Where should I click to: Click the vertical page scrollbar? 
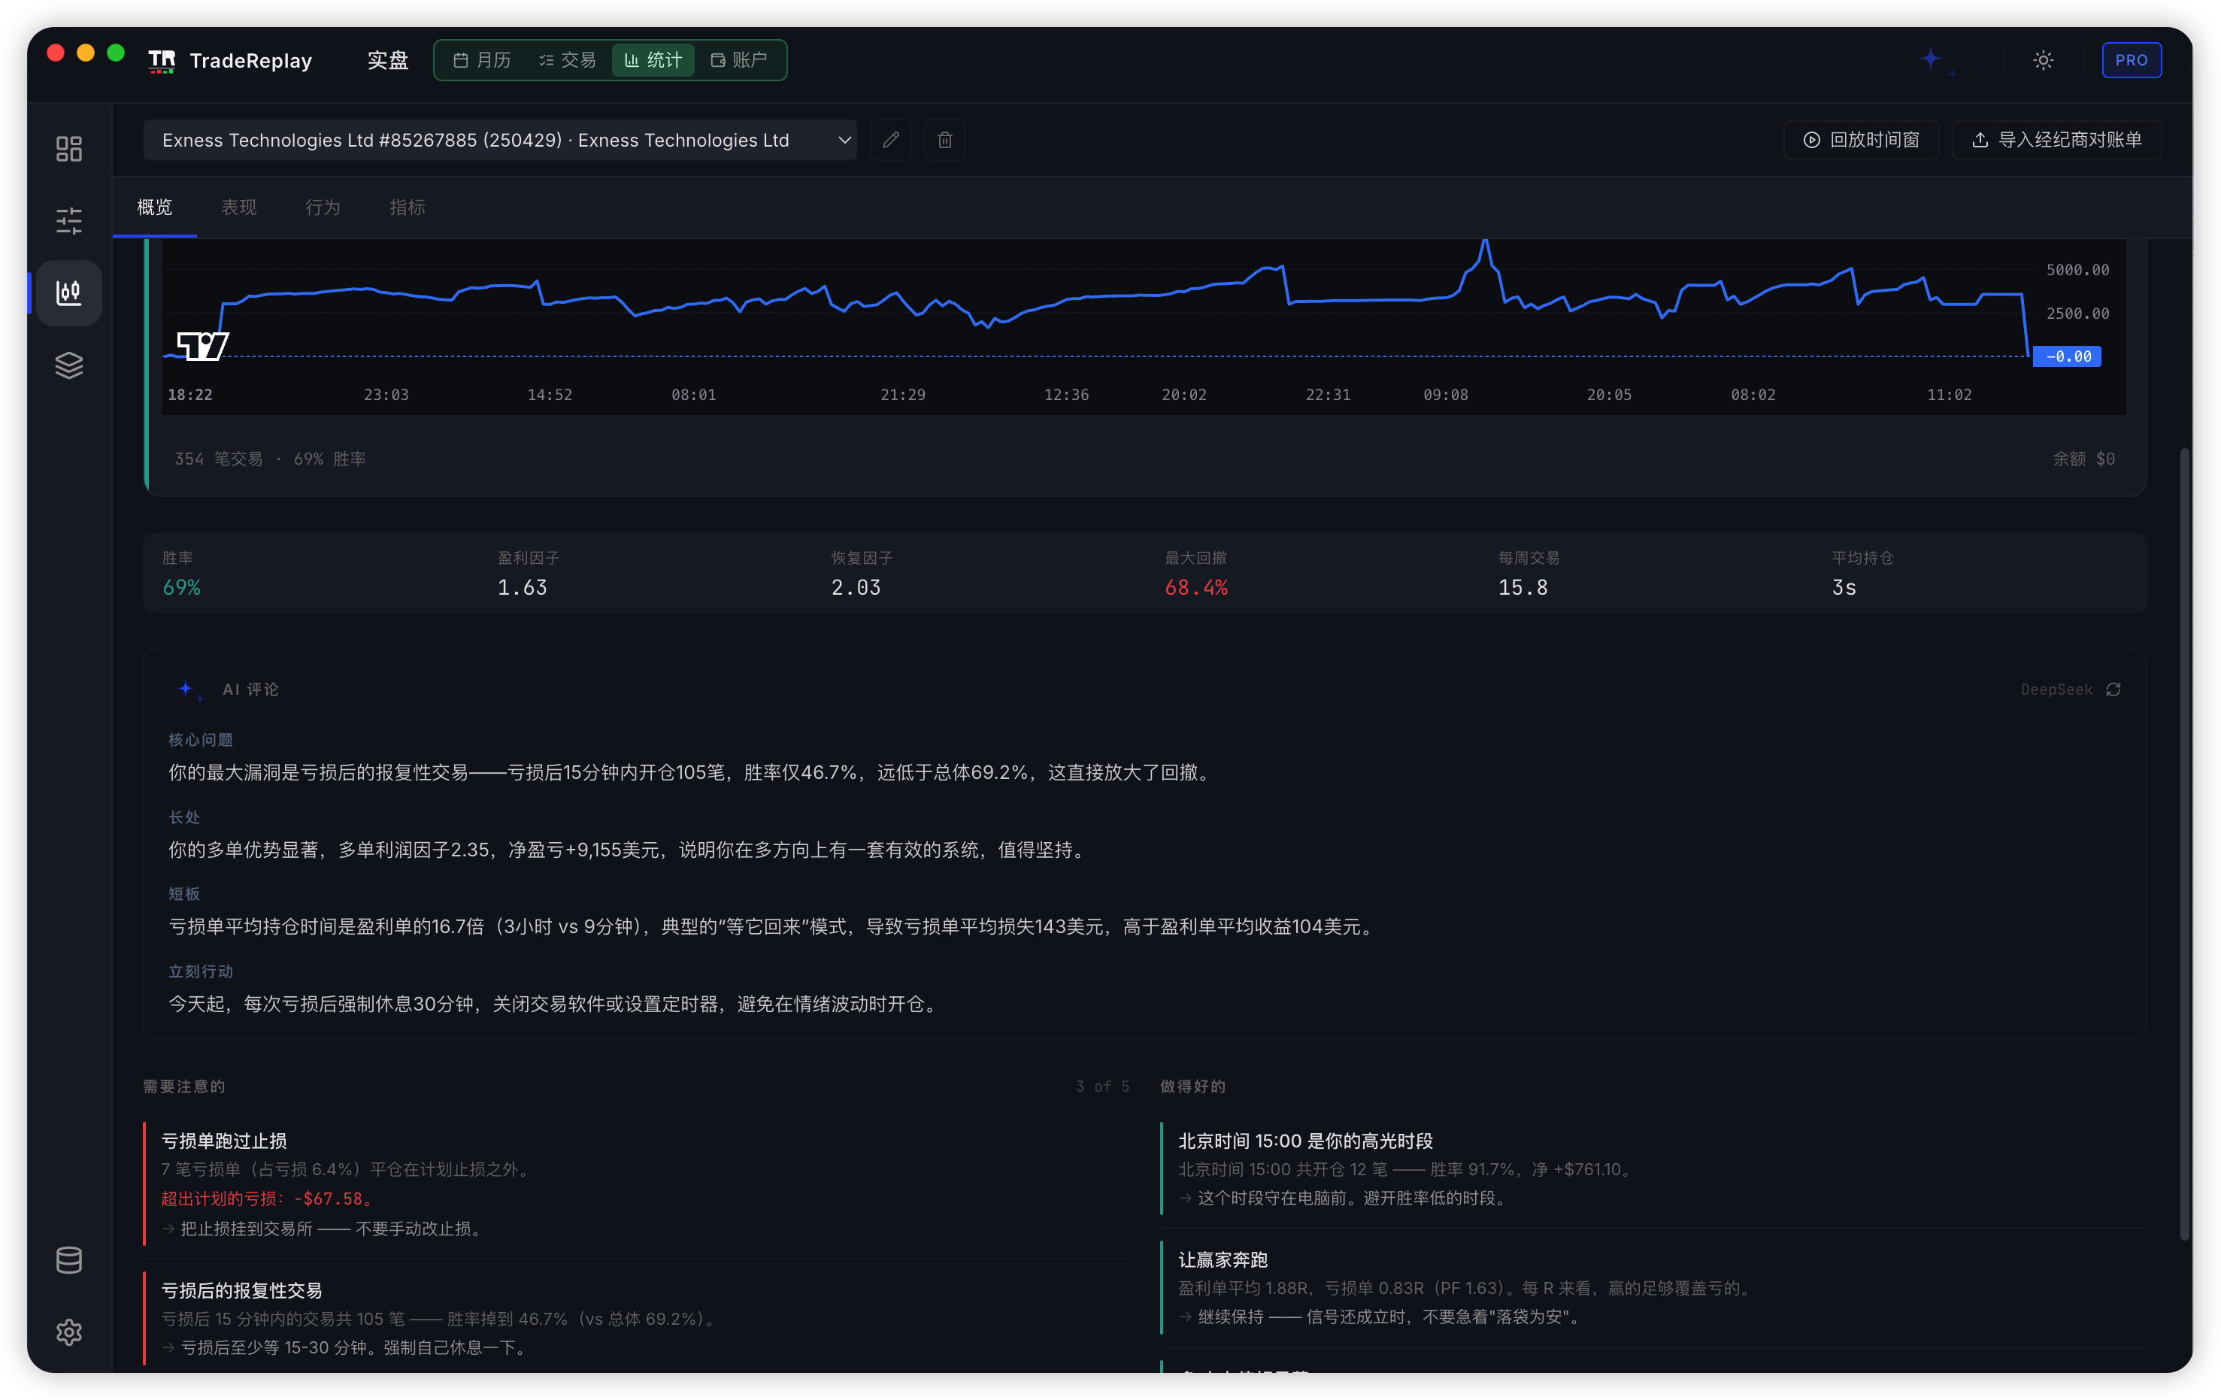[x=2184, y=844]
